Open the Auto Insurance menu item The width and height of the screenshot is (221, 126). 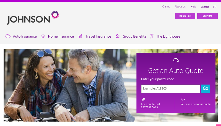tap(25, 36)
